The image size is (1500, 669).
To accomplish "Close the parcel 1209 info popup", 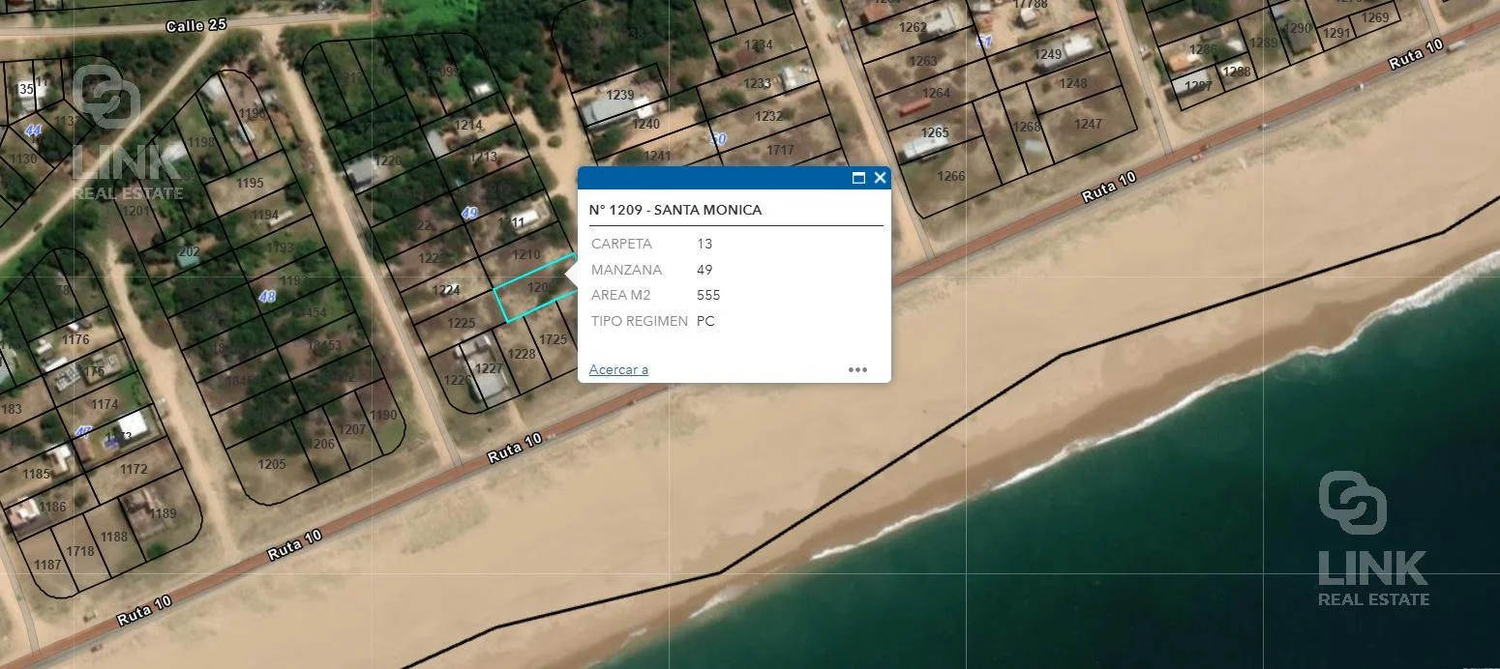I will 880,178.
